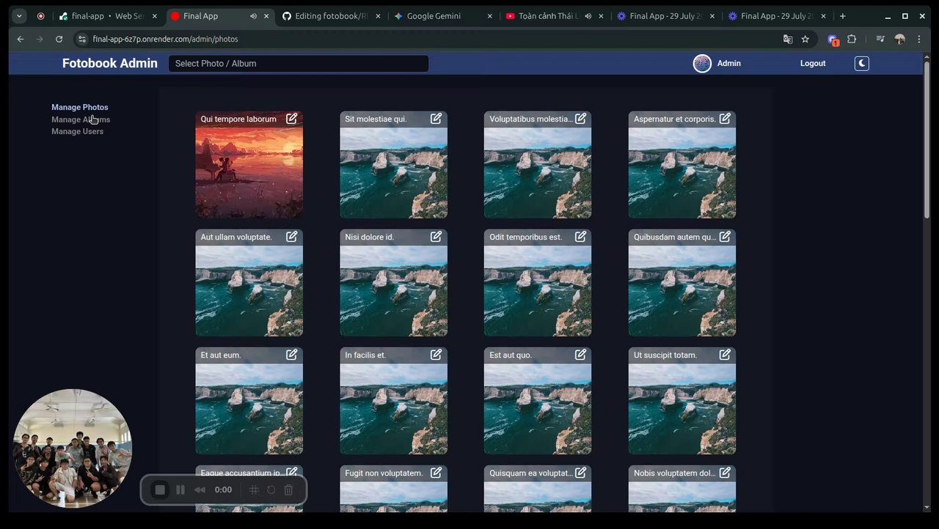Open editor for 'Nobis voluptatem dol…'
Screen dimensions: 939x529
tap(725, 473)
